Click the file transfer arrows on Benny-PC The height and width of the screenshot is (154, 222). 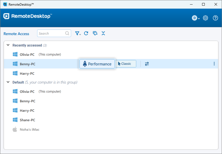(147, 64)
